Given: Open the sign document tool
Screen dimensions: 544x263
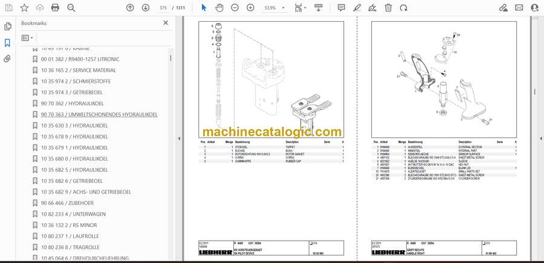Looking at the screenshot, I should 372,8.
